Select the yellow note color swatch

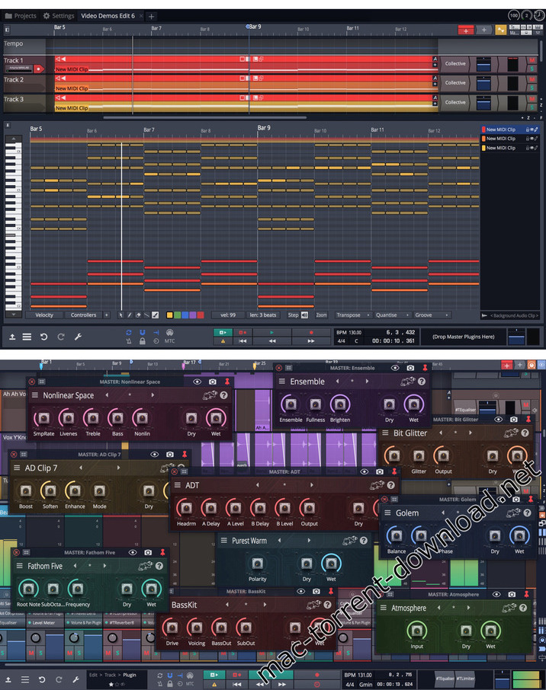[170, 315]
